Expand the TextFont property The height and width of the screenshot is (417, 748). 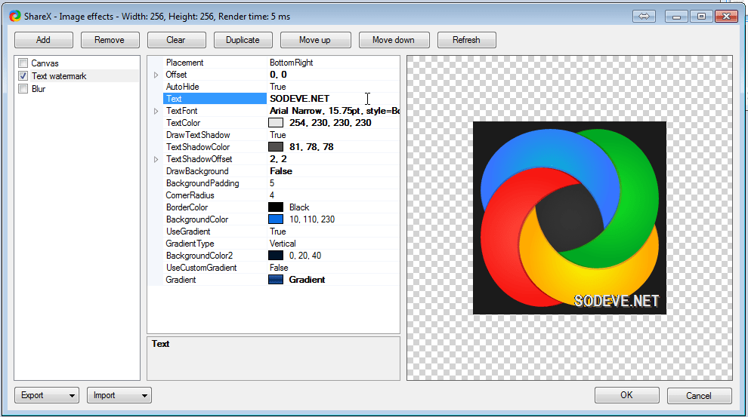pos(156,111)
